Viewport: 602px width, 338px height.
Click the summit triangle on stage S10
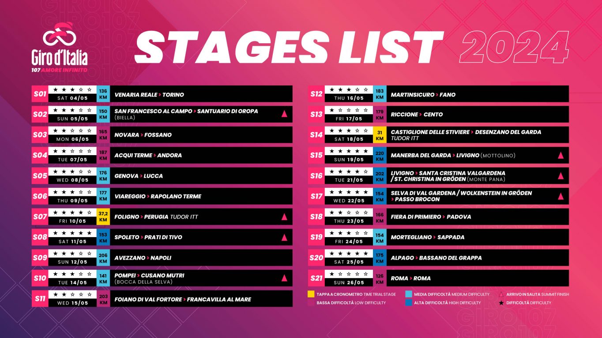click(285, 278)
